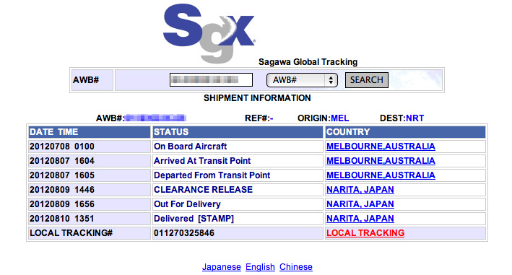This screenshot has height=275, width=512.
Task: Click the local tracking number 011270325846
Action: (184, 233)
